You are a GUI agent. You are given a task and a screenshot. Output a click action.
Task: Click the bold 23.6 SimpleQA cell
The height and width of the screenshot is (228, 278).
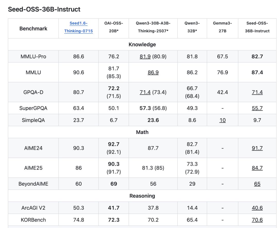point(153,120)
